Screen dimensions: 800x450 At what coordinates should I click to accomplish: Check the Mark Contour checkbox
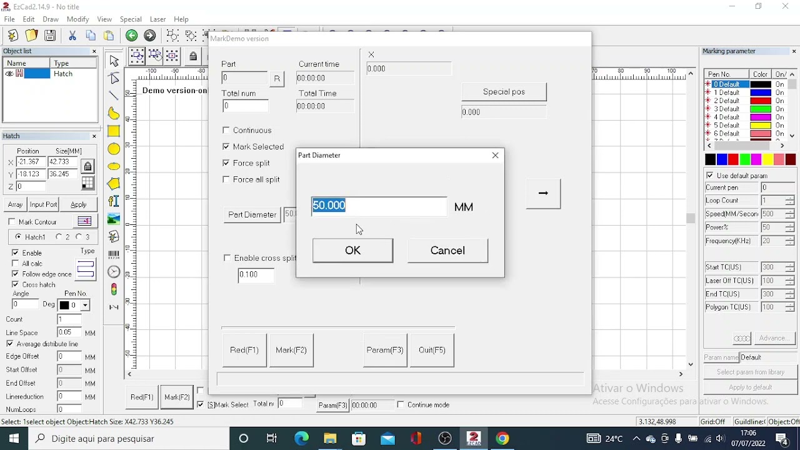12,222
